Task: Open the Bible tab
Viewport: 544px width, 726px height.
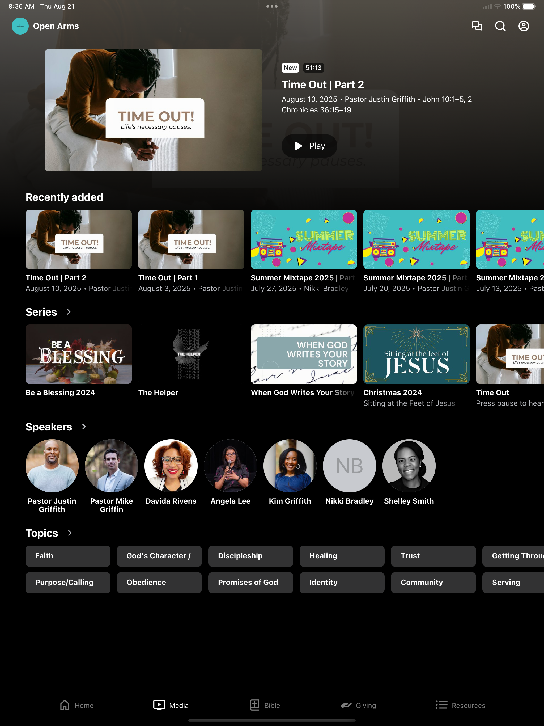Action: (265, 705)
